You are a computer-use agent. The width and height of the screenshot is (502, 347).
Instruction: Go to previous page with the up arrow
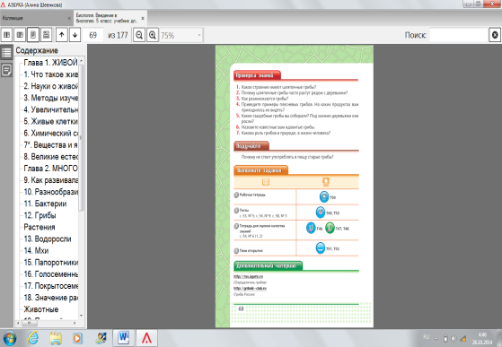point(62,35)
